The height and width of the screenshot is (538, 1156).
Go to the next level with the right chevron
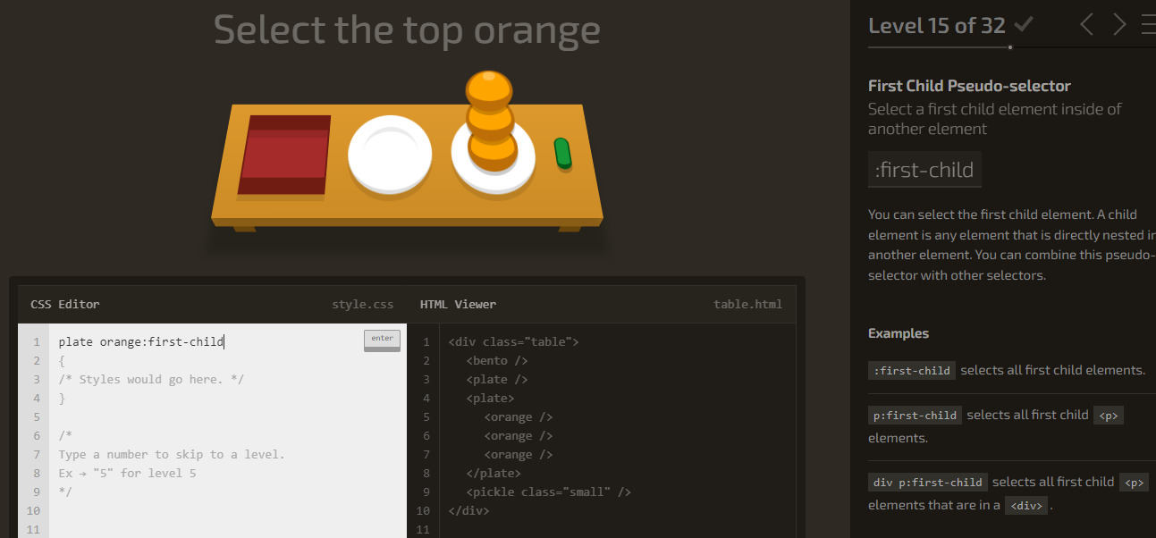click(1118, 25)
